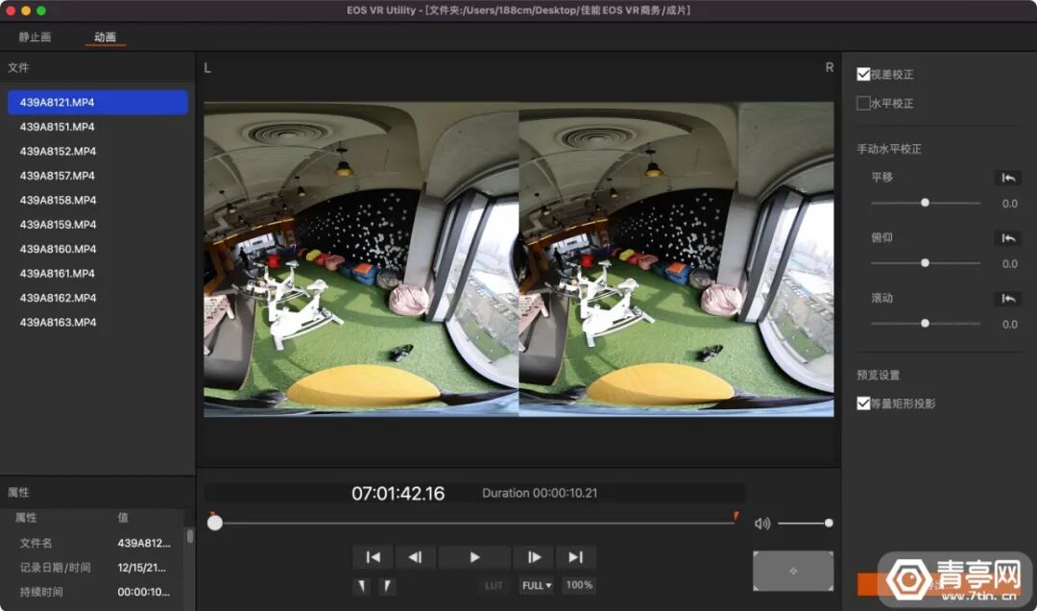The height and width of the screenshot is (611, 1037).
Task: Select file 439A8151.MP4
Action: coord(98,127)
